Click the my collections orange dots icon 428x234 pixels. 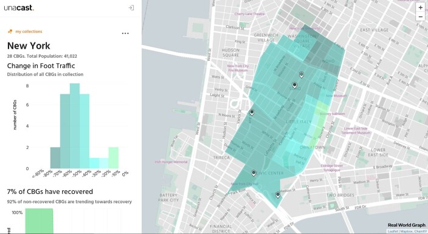[10, 32]
